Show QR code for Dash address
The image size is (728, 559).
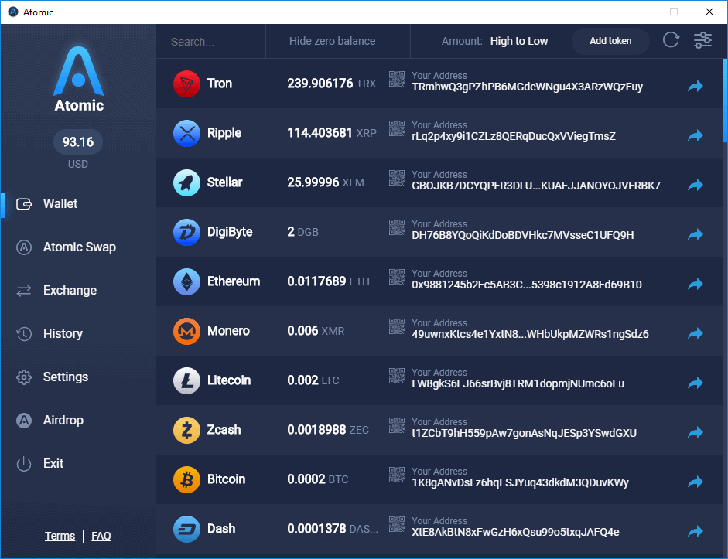click(x=397, y=524)
